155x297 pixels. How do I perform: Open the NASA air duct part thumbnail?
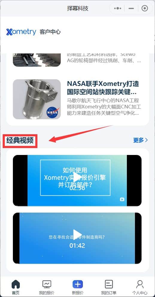[37, 99]
